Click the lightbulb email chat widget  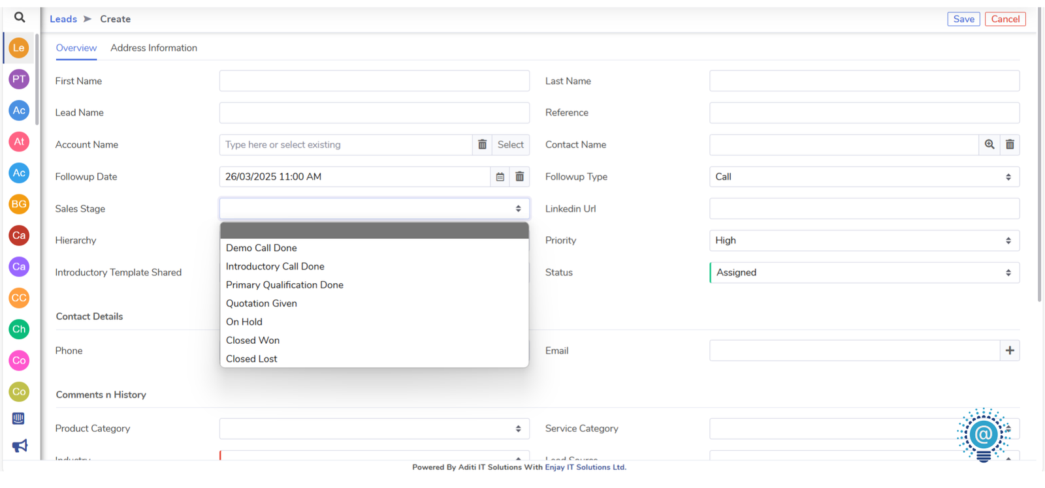pyautogui.click(x=984, y=435)
